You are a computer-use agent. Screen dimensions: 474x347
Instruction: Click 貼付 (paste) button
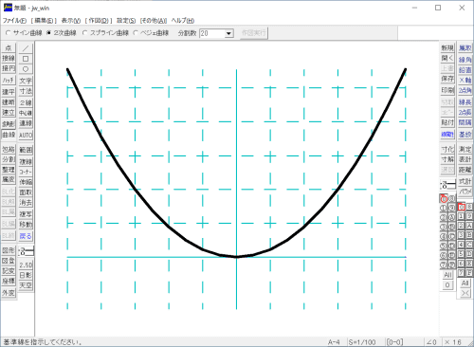pos(447,122)
